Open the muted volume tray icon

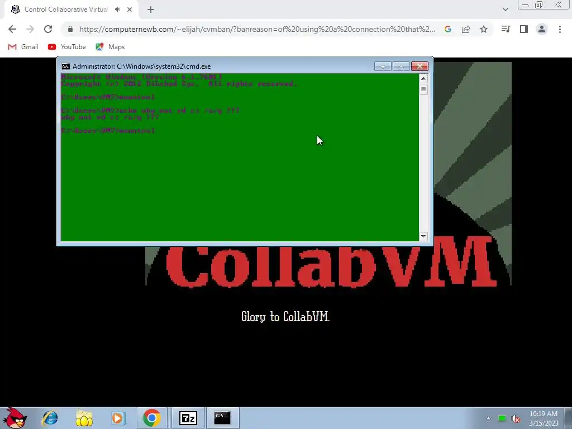click(516, 419)
